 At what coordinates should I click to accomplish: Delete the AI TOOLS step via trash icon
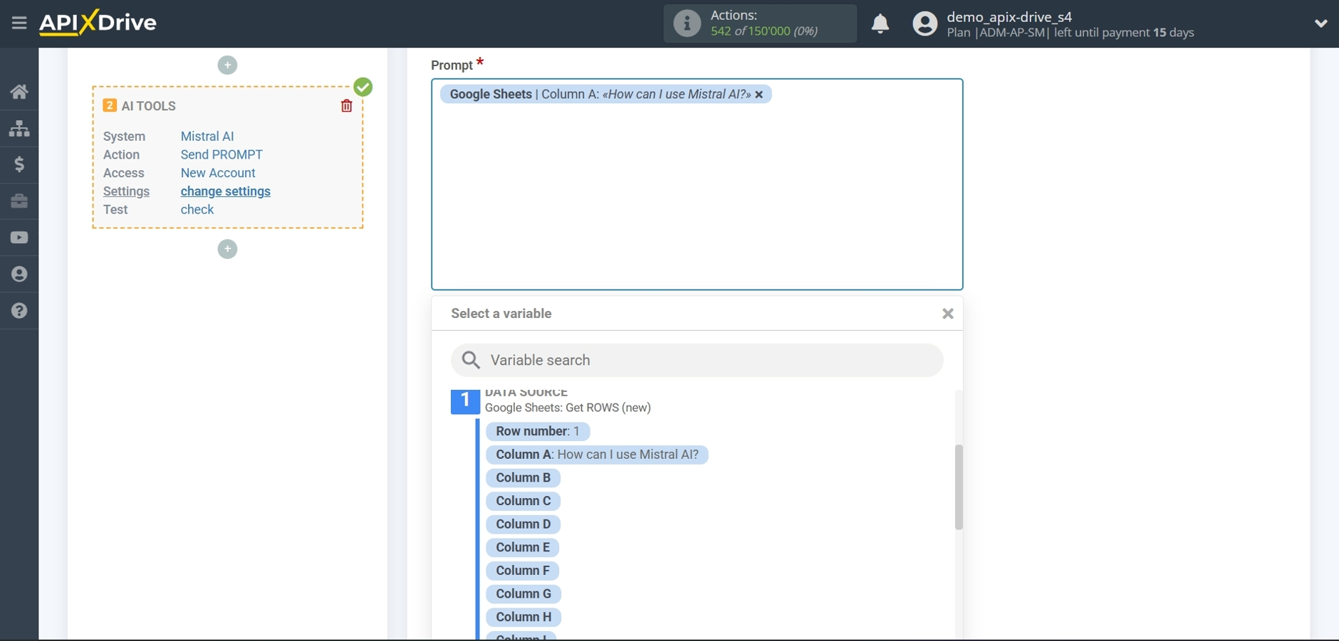click(x=346, y=105)
